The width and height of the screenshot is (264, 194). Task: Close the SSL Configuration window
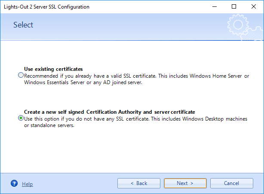[254, 7]
